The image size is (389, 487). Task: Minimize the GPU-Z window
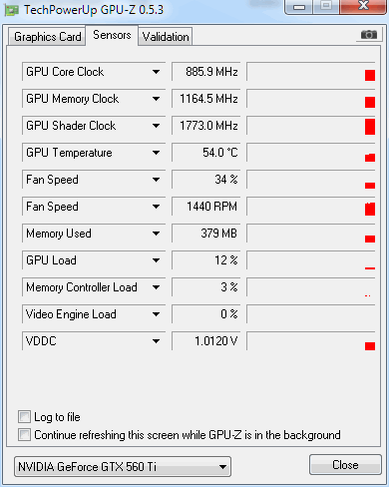pos(299,7)
